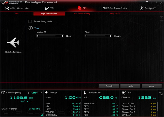Click the CPU temperature 029.0 °C reading
This screenshot has height=117, width=164.
click(x=108, y=98)
